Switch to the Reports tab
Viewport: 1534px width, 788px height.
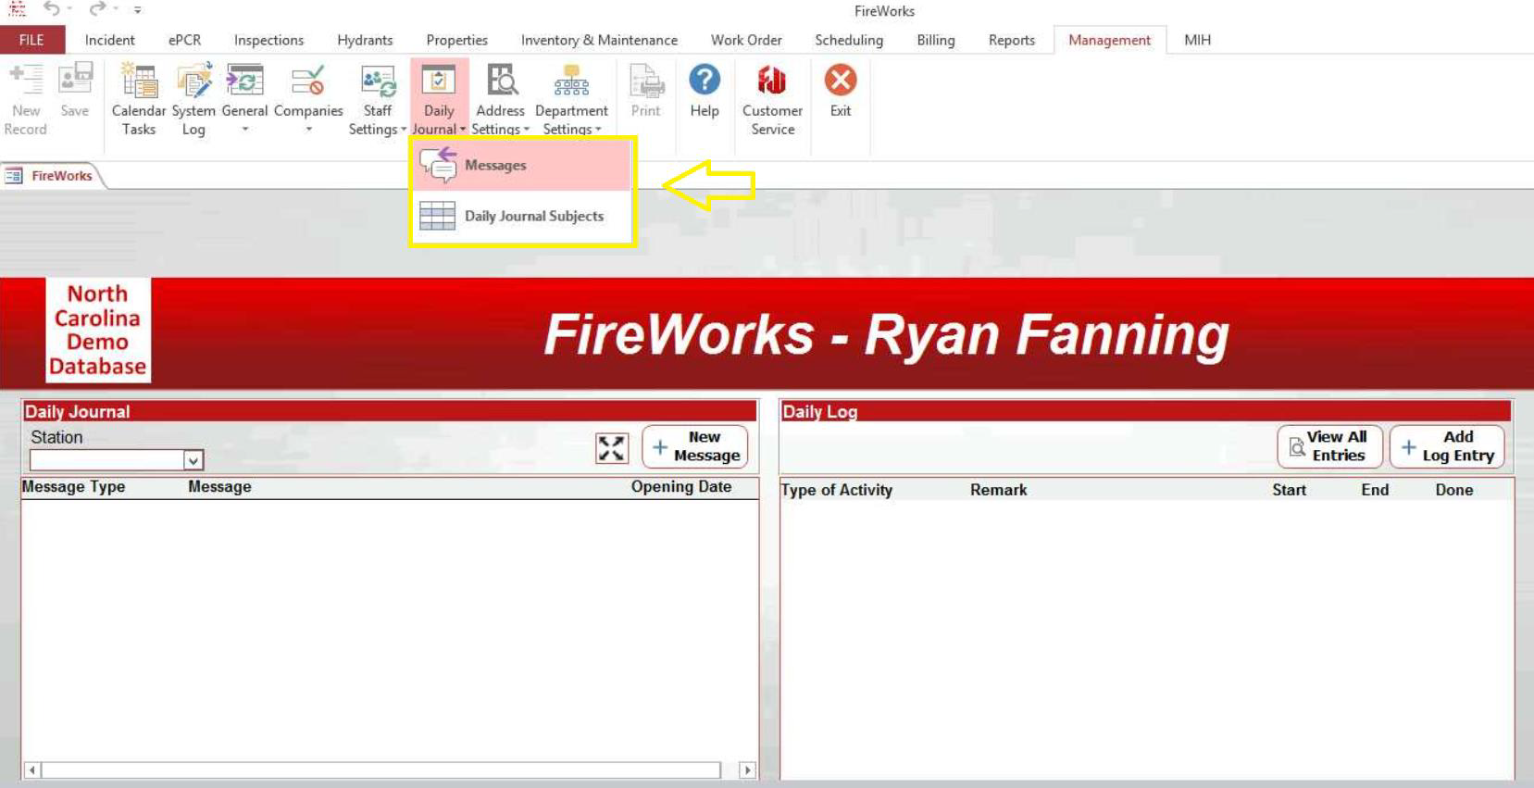tap(1011, 40)
